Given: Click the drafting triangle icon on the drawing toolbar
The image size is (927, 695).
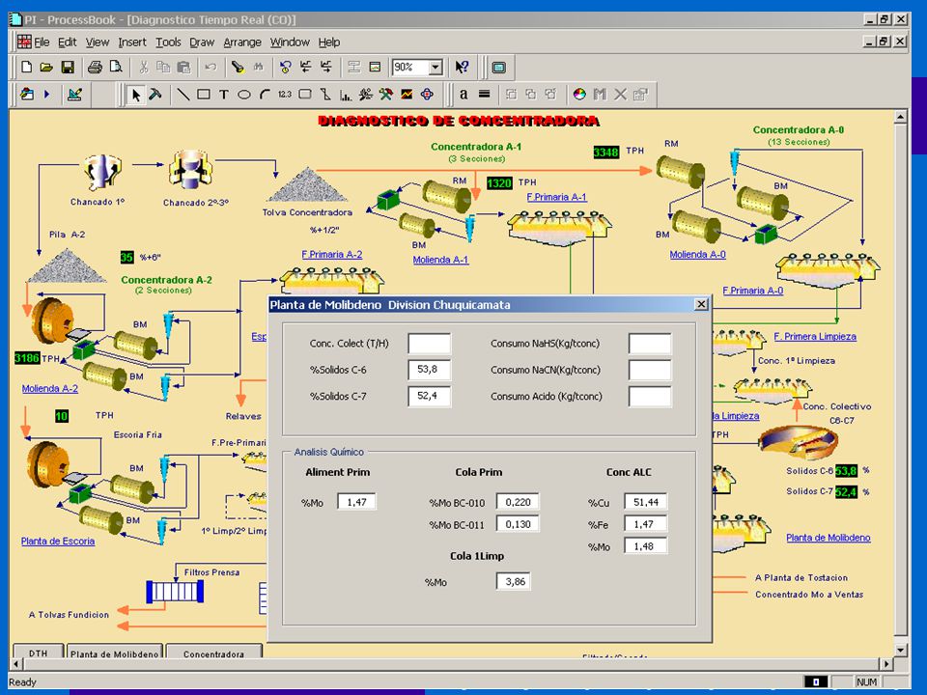Looking at the screenshot, I should pos(74,95).
